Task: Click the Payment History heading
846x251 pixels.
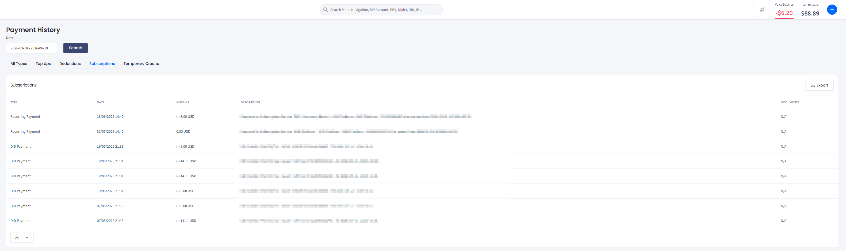Action: [33, 30]
